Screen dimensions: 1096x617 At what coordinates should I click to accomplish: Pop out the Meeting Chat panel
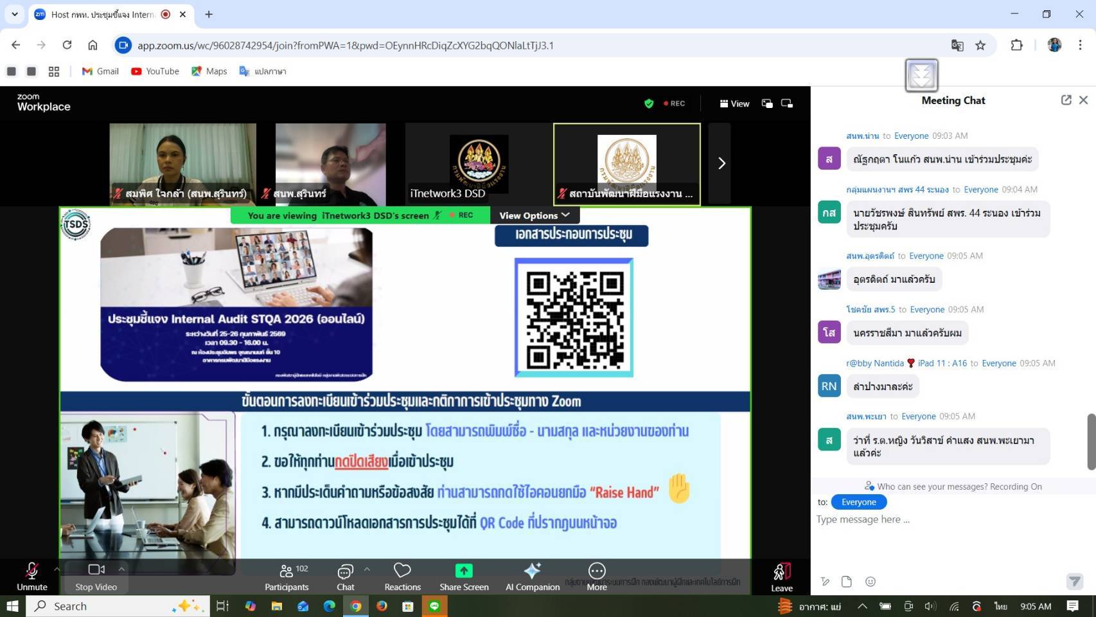(x=1066, y=100)
